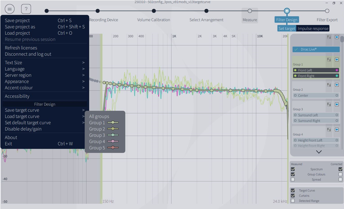Click the circle left of Surround Right

tap(295, 121)
